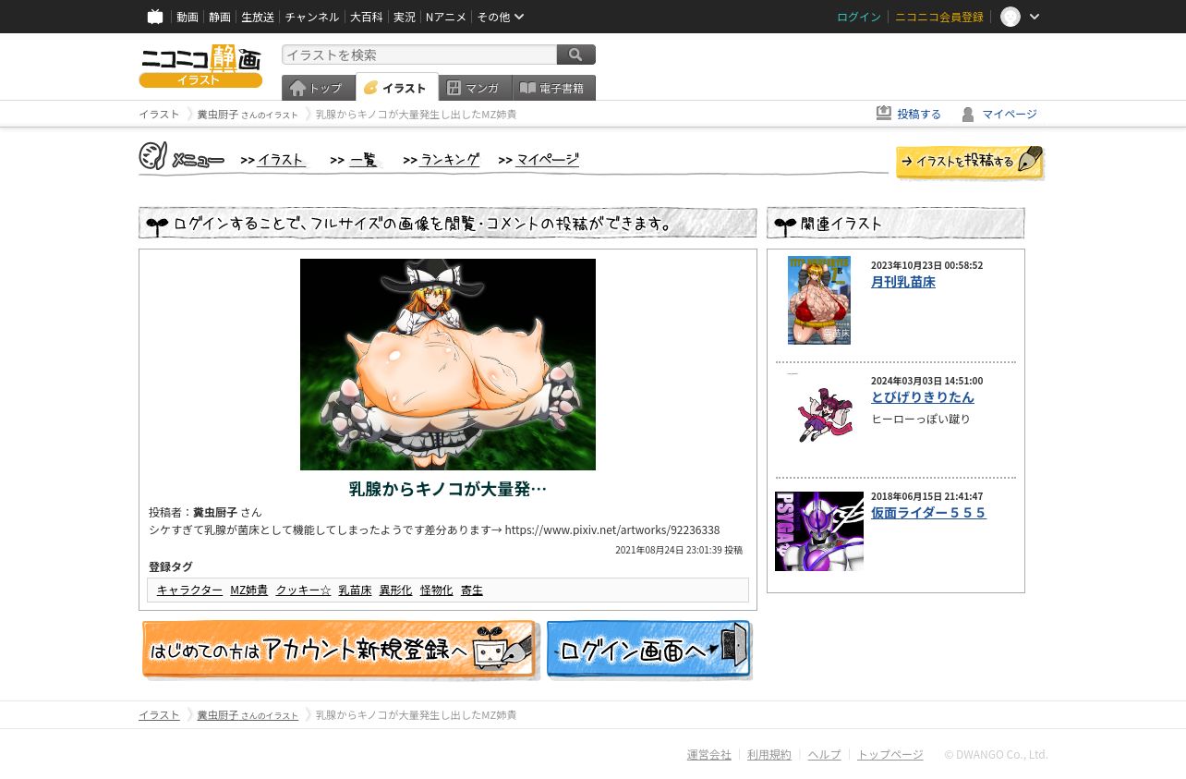Image resolution: width=1186 pixels, height=779 pixels.
Task: Click the ヘルプ footer link
Action: (825, 754)
